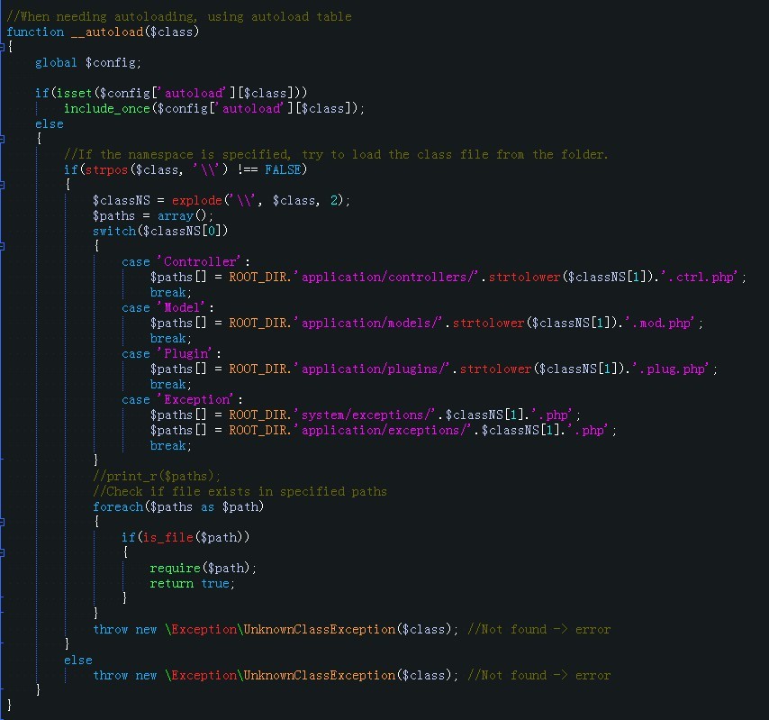Click the '.mod.php' string
Viewport: 769px width, 720px height.
click(660, 323)
